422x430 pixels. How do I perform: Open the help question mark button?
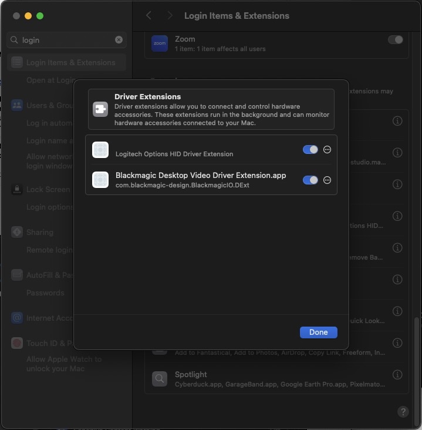pos(403,412)
